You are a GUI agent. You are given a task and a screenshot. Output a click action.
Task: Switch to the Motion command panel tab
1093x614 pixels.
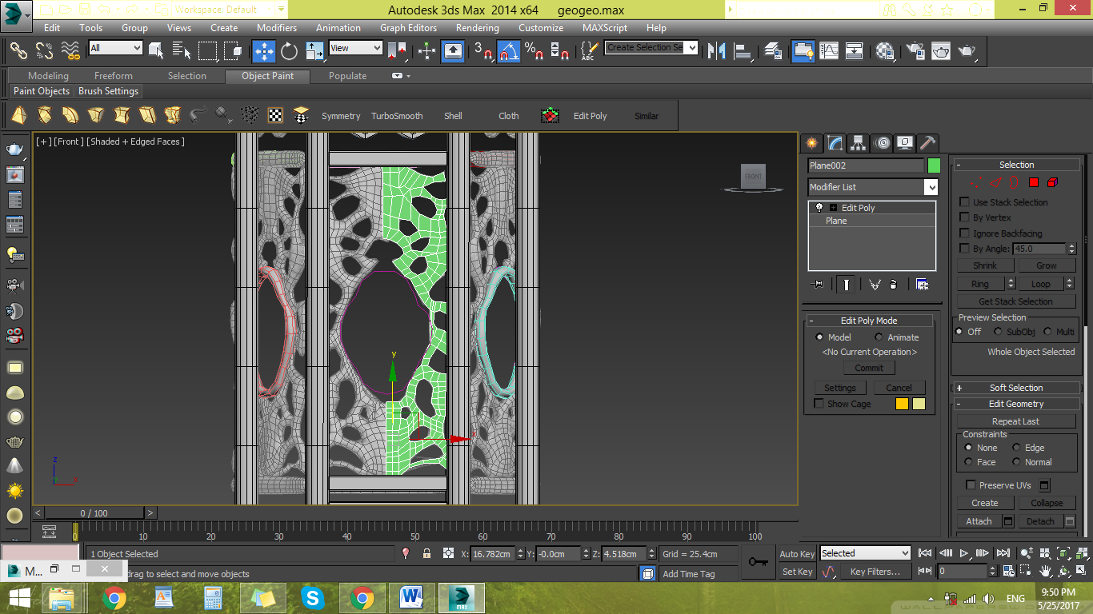883,143
